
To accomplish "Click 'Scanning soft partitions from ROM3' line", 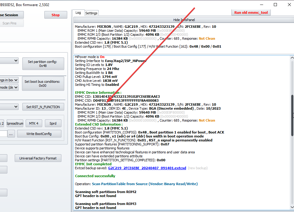I will [105, 204].
